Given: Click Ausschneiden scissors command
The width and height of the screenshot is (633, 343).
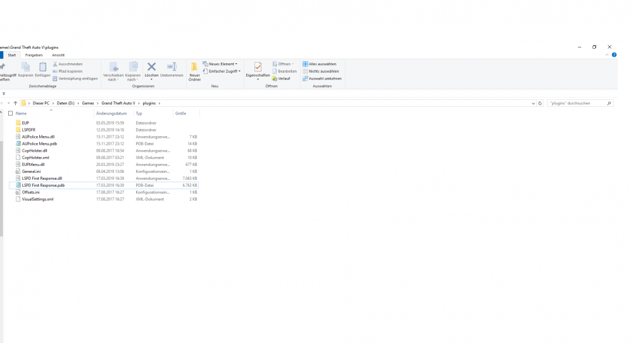Looking at the screenshot, I should coord(68,64).
